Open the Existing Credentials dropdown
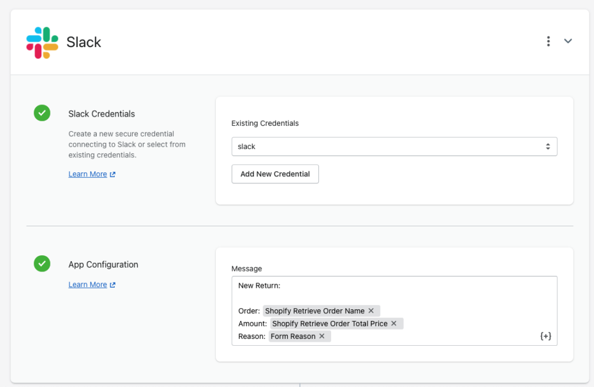The image size is (594, 387). (394, 146)
